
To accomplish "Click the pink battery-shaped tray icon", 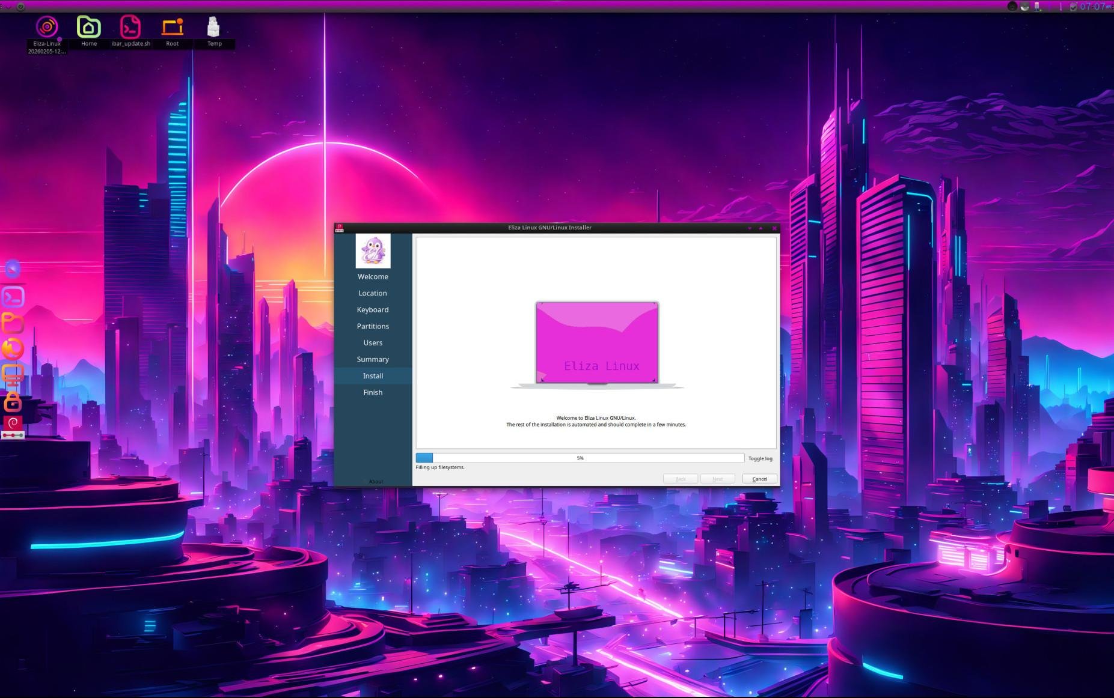I will point(1037,7).
